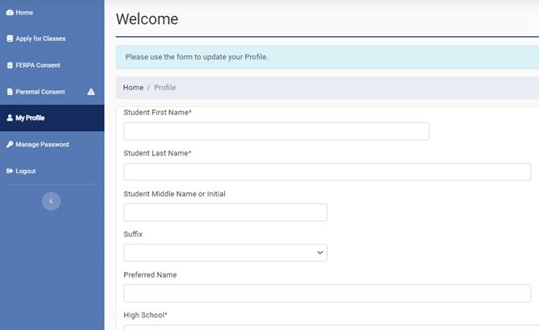539x330 pixels.
Task: Click the Logout arrow icon
Action: [x=10, y=171]
